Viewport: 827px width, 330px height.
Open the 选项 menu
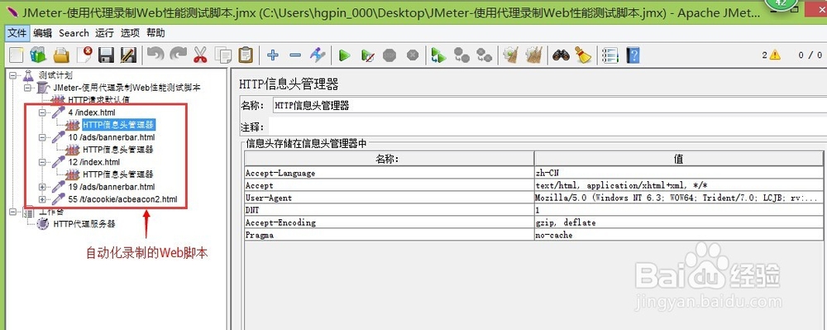[130, 33]
